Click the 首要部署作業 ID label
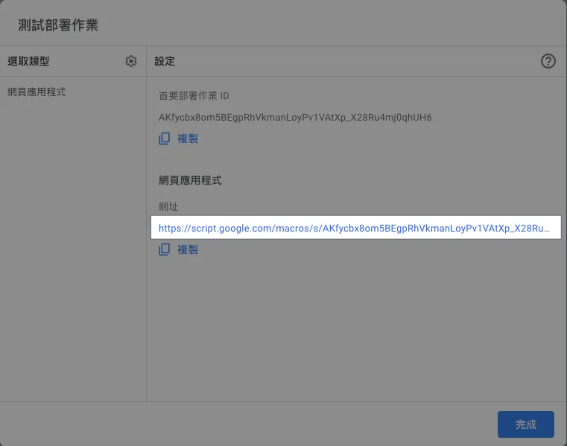Viewport: 567px width, 446px height. coord(194,96)
